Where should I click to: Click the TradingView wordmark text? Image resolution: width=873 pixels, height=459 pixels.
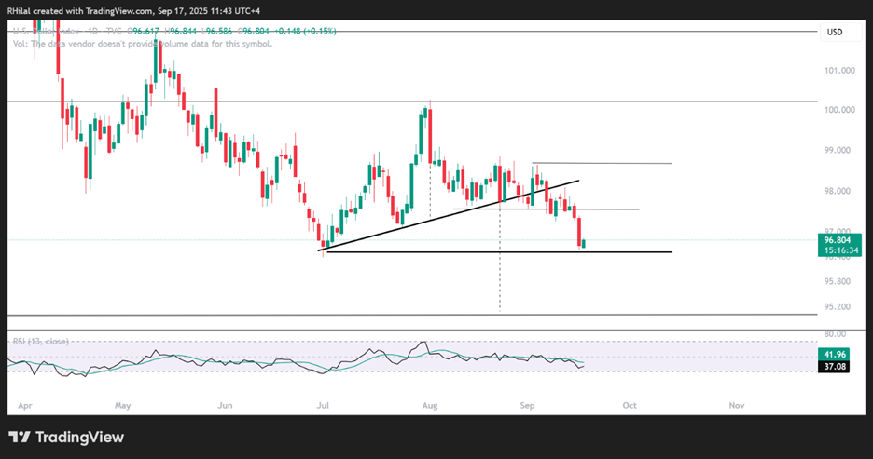pos(79,438)
